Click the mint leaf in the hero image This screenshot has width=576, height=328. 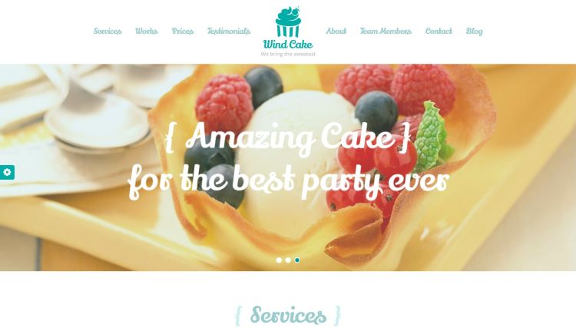[x=432, y=136]
